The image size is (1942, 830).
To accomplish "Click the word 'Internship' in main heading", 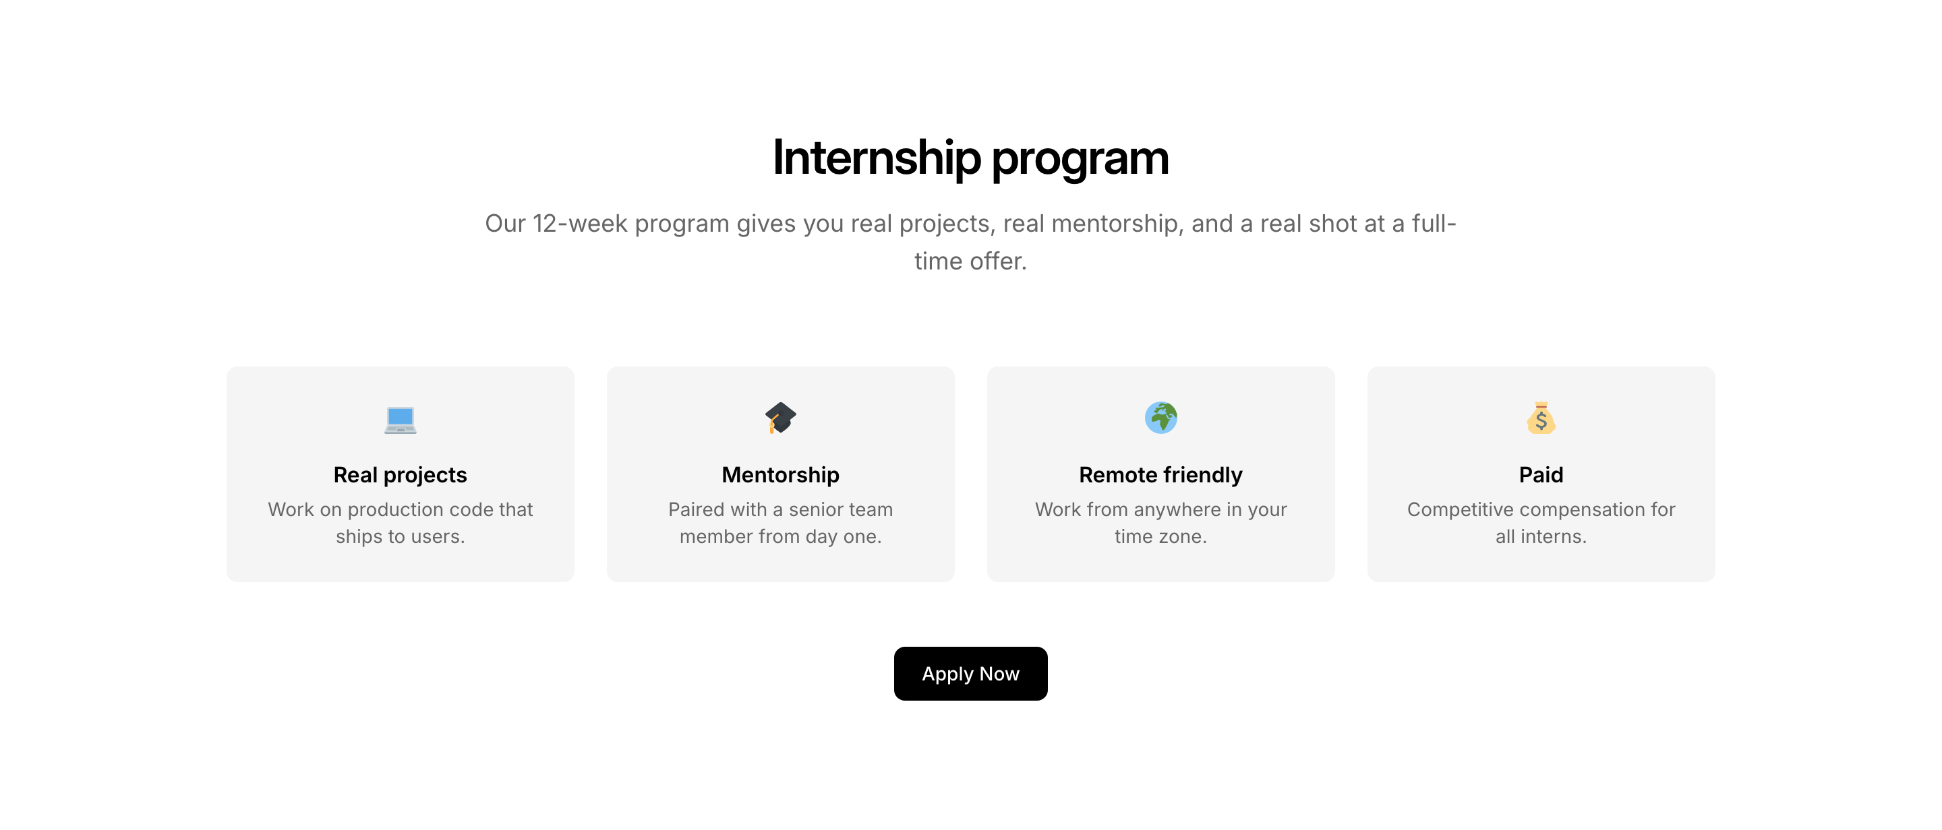I will point(876,158).
